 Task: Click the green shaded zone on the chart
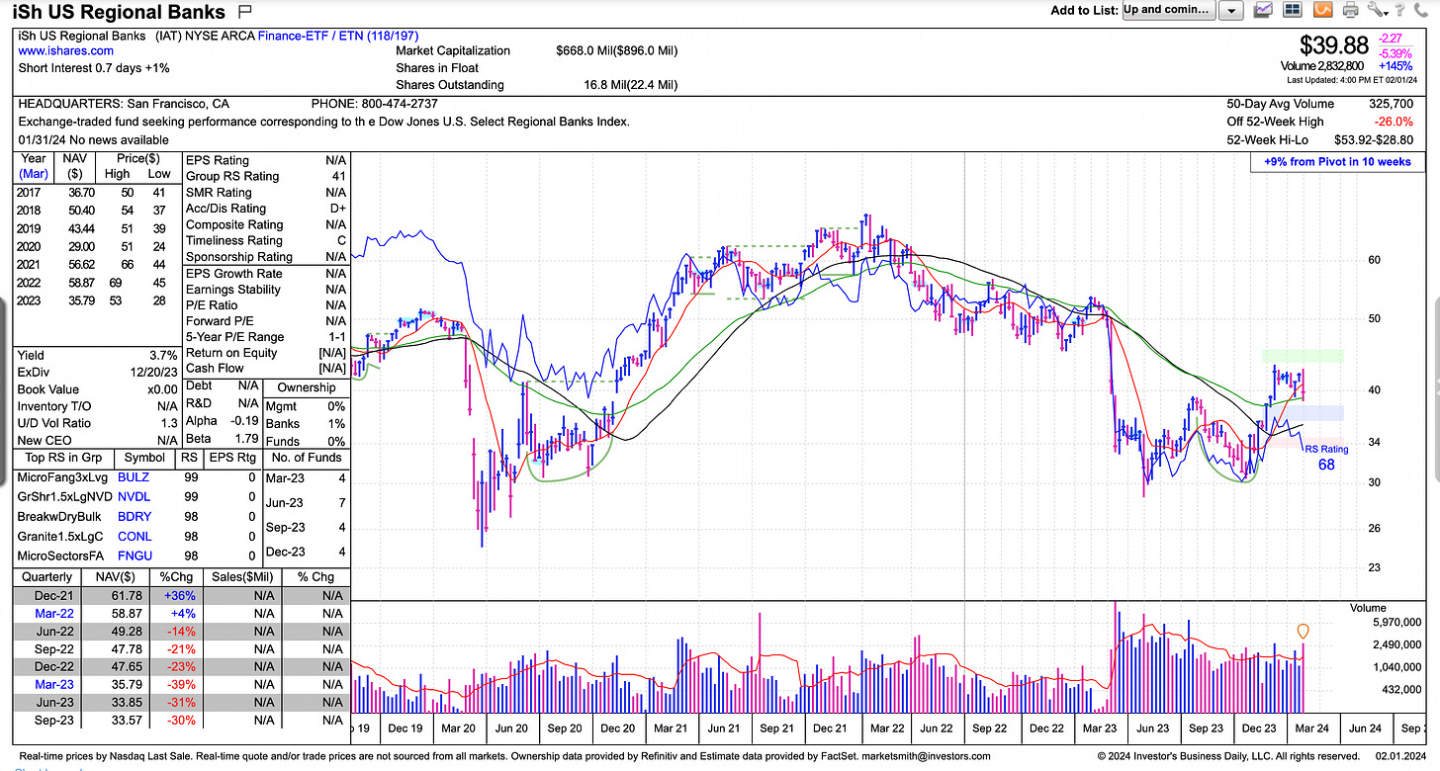(x=1303, y=356)
